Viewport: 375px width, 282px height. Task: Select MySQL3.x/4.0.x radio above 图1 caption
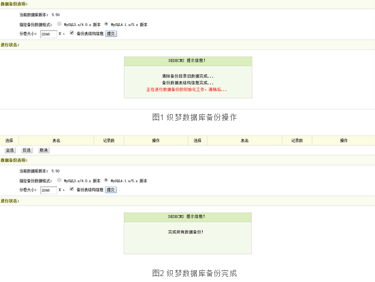click(59, 24)
